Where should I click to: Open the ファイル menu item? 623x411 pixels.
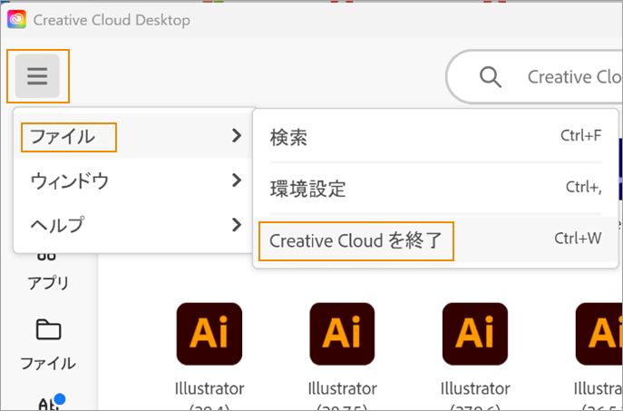[133, 136]
